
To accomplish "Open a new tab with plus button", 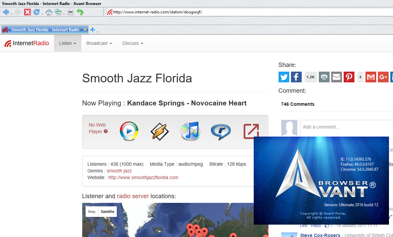I will pyautogui.click(x=93, y=30).
